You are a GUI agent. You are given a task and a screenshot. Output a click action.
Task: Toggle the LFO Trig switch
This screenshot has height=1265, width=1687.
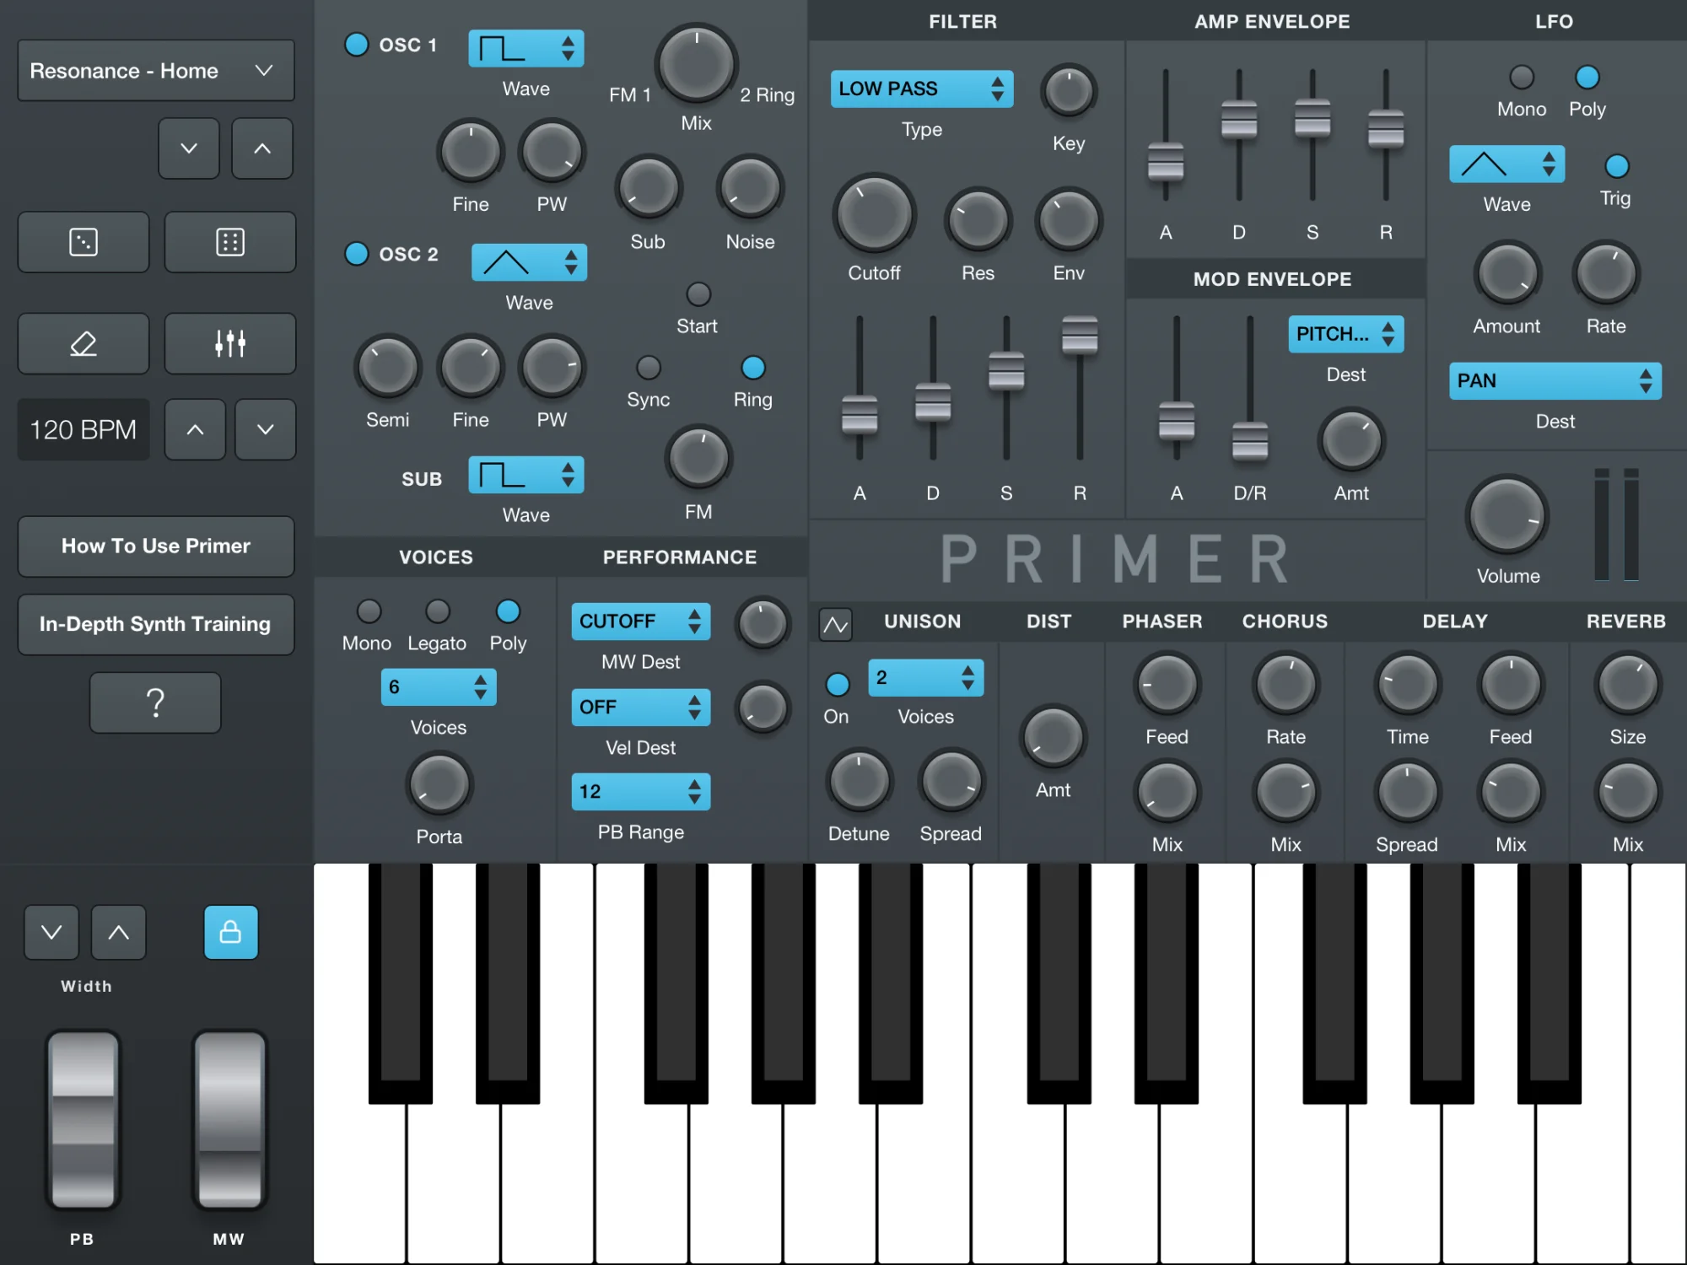click(x=1616, y=166)
